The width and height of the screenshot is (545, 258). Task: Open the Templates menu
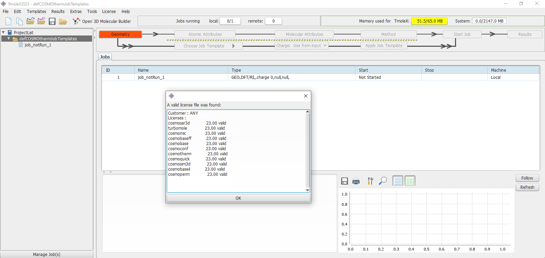(36, 11)
